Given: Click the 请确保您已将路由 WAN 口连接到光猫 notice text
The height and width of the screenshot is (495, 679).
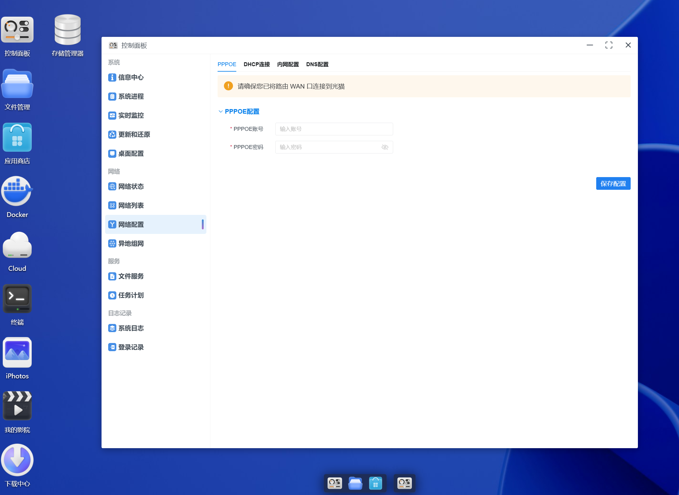Looking at the screenshot, I should pyautogui.click(x=291, y=86).
